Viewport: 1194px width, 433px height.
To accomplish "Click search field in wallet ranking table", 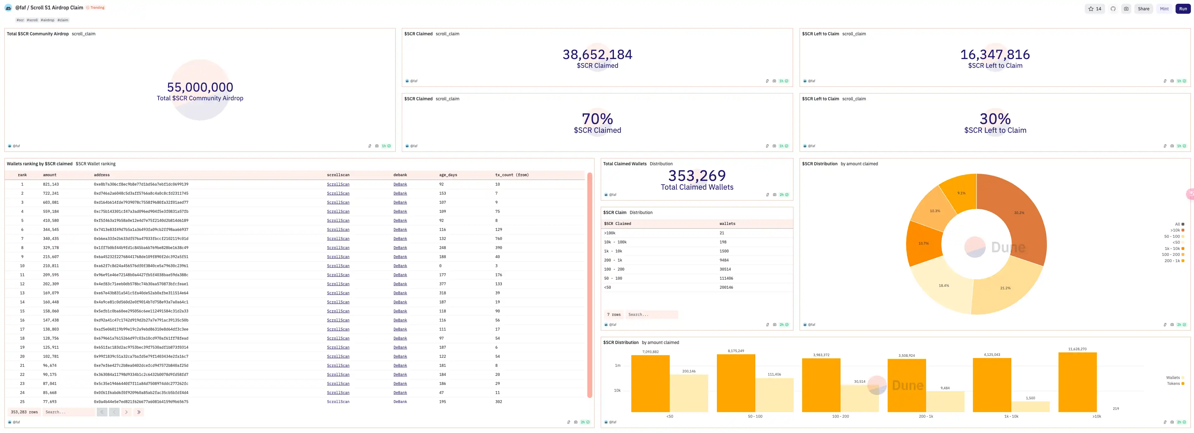I will pyautogui.click(x=69, y=412).
